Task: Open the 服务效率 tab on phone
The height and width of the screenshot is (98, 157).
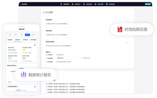Action: pyautogui.click(x=18, y=40)
